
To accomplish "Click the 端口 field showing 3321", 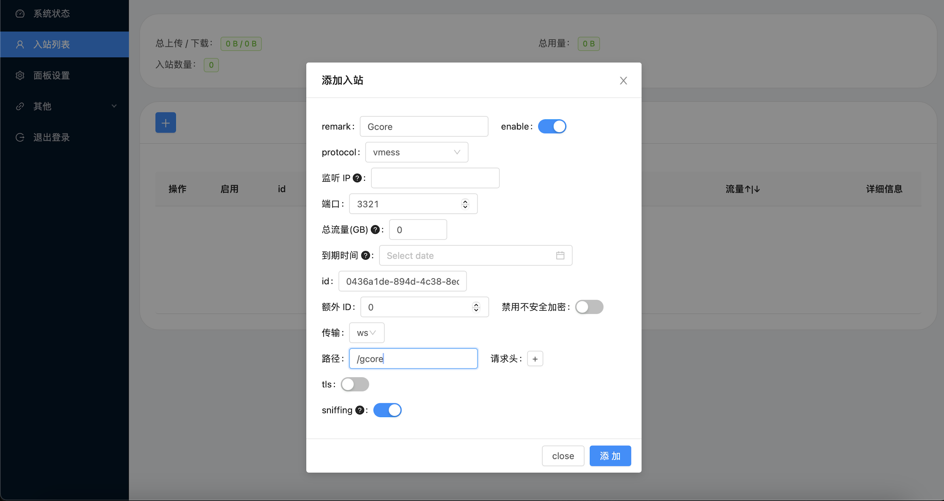I will pyautogui.click(x=413, y=204).
